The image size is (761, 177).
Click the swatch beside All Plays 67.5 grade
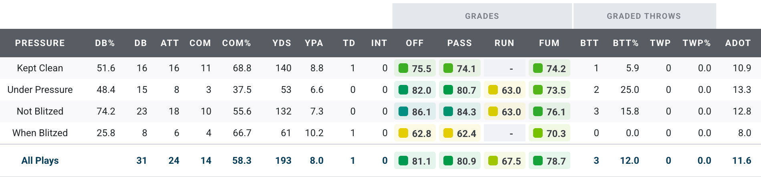[493, 161]
